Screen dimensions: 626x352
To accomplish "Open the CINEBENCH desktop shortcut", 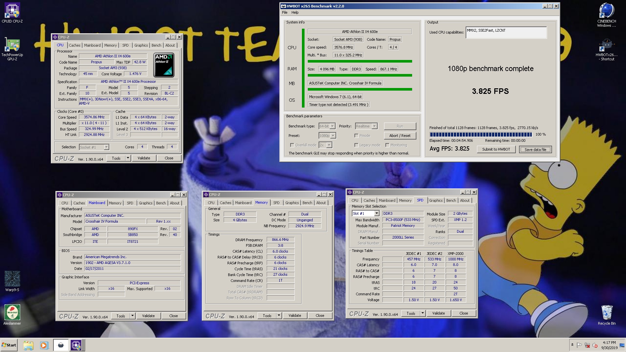I will [x=606, y=15].
